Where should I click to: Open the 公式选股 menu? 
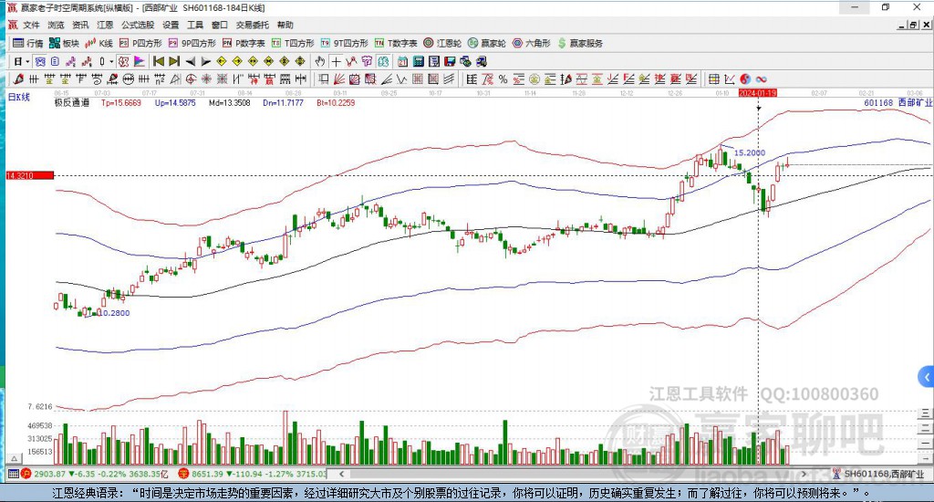(x=138, y=25)
